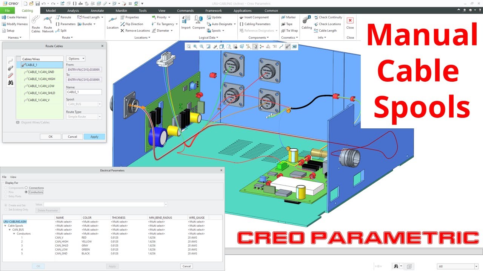Open the Location tool in the ribbon
Image resolution: width=483 pixels, height=271 pixels.
pyautogui.click(x=112, y=23)
